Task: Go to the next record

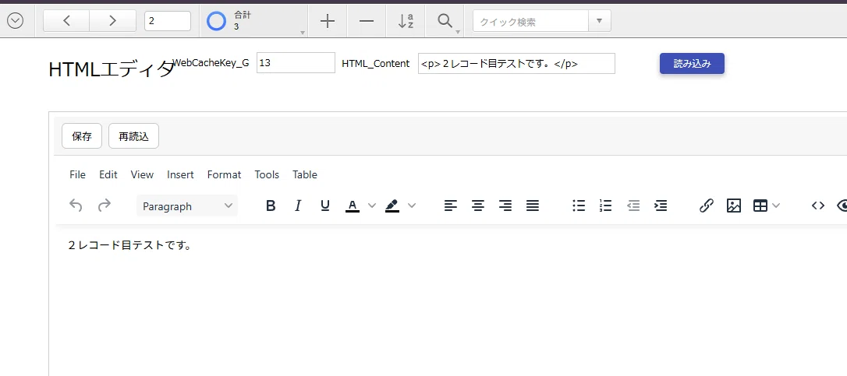Action: (x=113, y=21)
